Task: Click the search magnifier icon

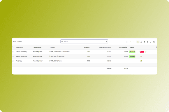Action: [62, 41]
